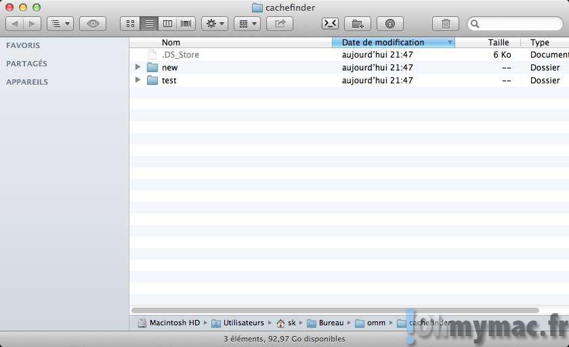
Task: Minimize the window with the yellow button
Action: click(23, 7)
